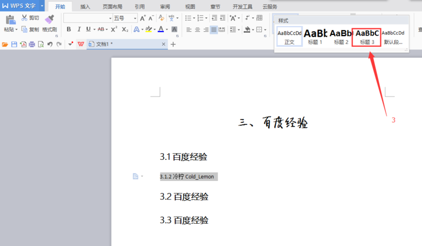This screenshot has height=246, width=422.
Task: Toggle italic formatting
Action: (79, 29)
